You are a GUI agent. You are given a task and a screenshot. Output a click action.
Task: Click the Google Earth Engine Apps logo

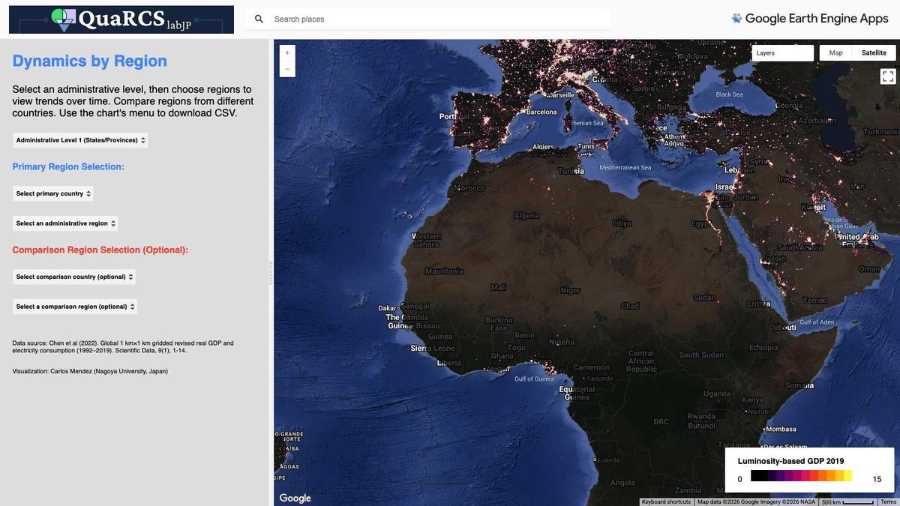(x=810, y=19)
